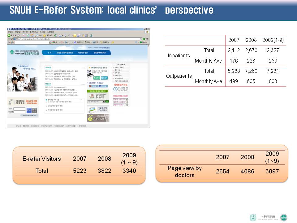Click the gray join button beside login button

click(34, 110)
